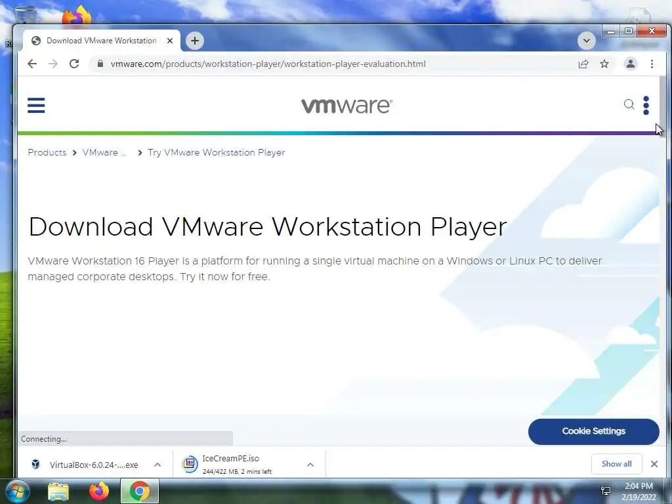The width and height of the screenshot is (672, 504).
Task: Open Cookie Settings button
Action: coord(593,431)
